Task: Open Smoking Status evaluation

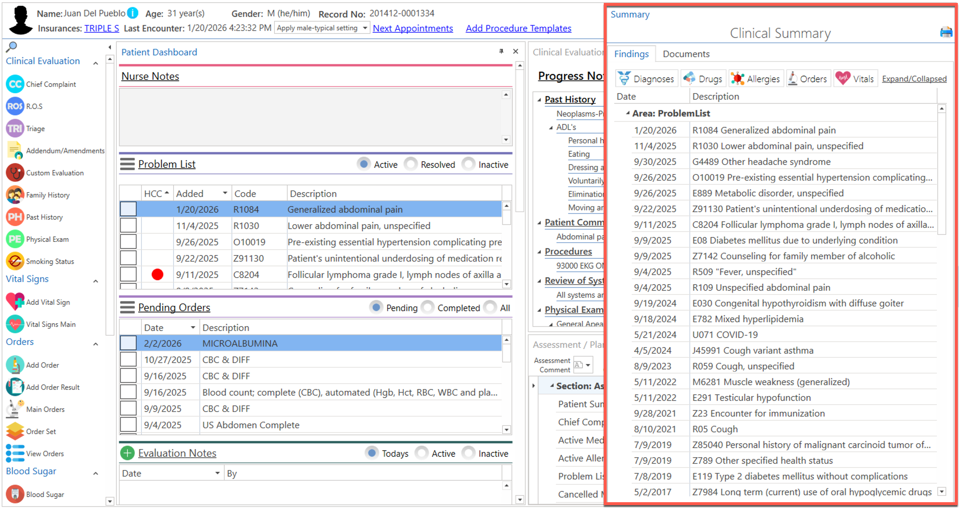Action: (15, 262)
